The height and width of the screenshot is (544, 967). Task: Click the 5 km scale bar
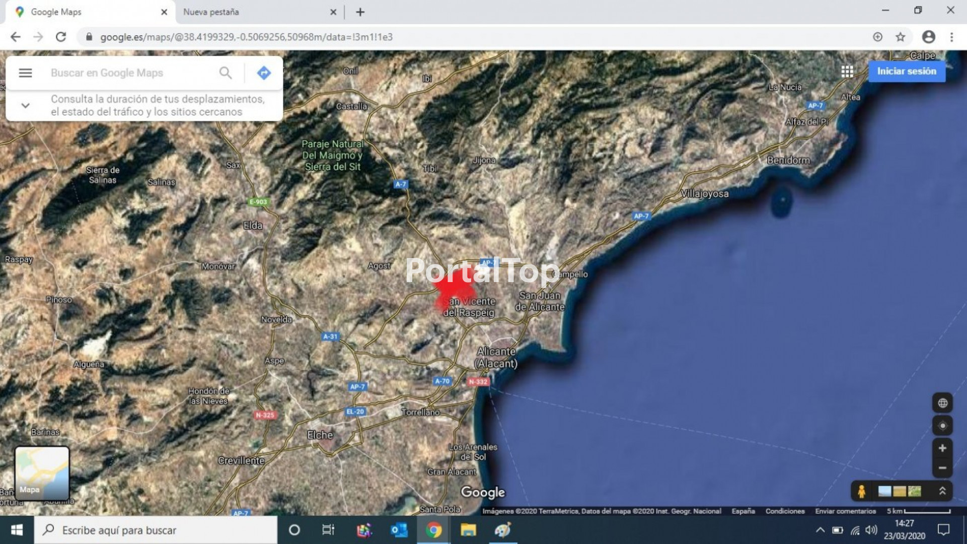click(919, 511)
